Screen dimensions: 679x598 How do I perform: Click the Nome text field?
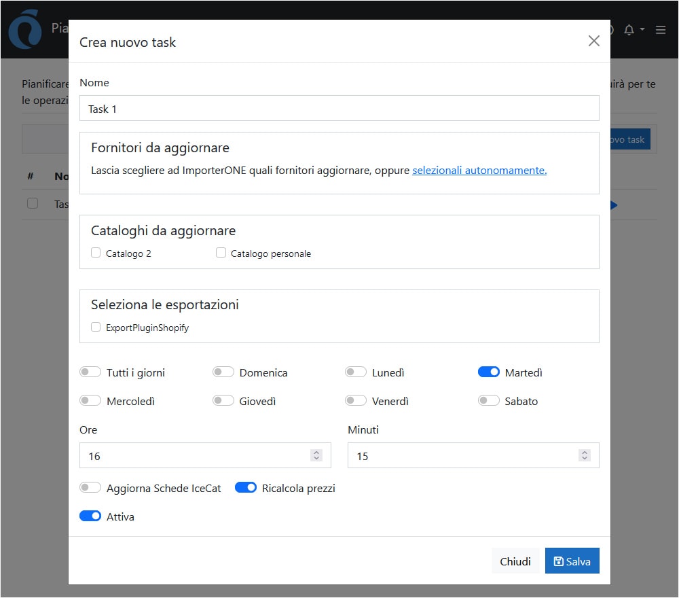(x=339, y=109)
